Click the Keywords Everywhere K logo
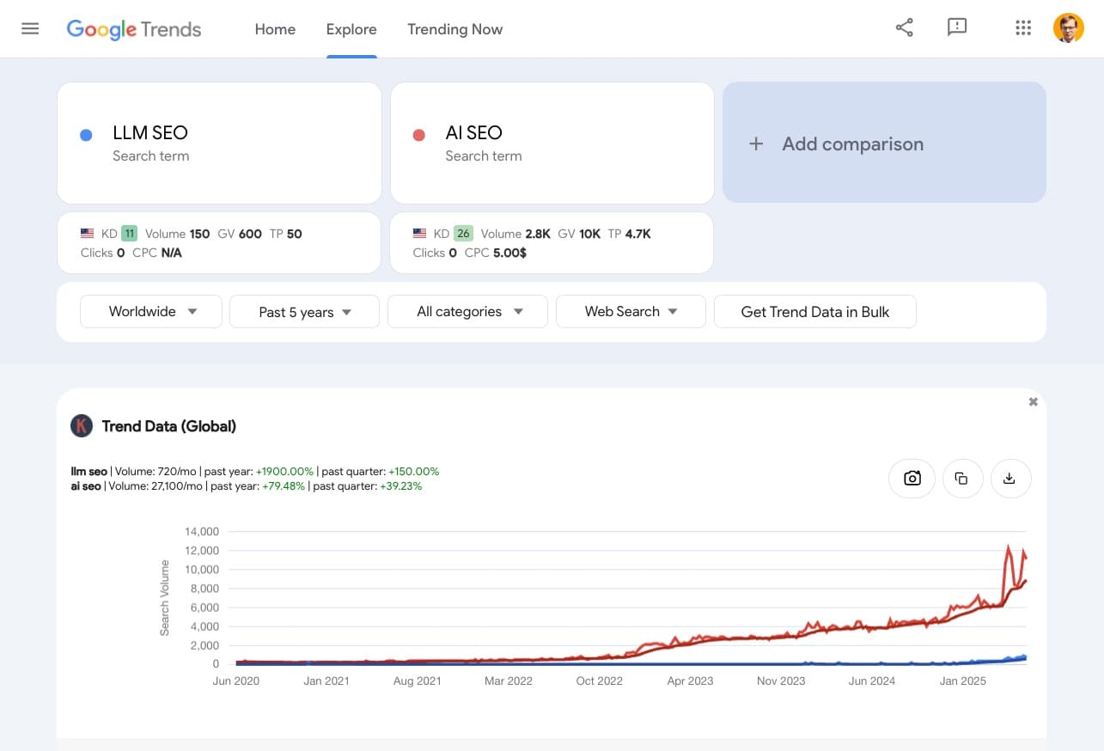Image resolution: width=1104 pixels, height=751 pixels. pyautogui.click(x=82, y=425)
